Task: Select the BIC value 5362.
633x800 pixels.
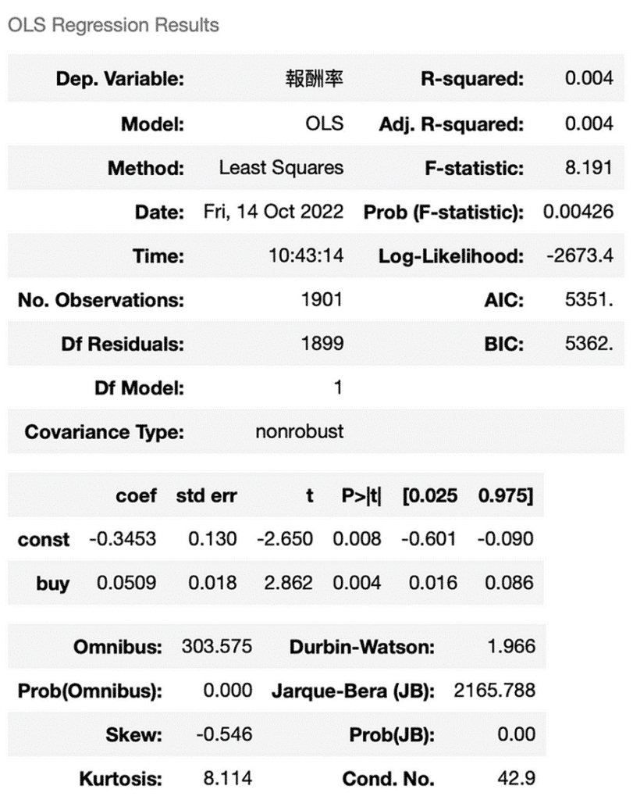Action: (x=589, y=344)
